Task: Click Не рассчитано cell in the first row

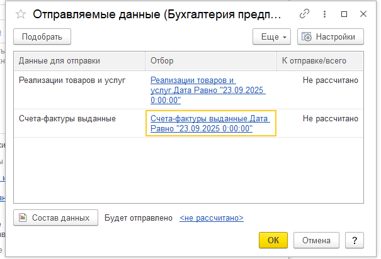Action: pyautogui.click(x=330, y=80)
